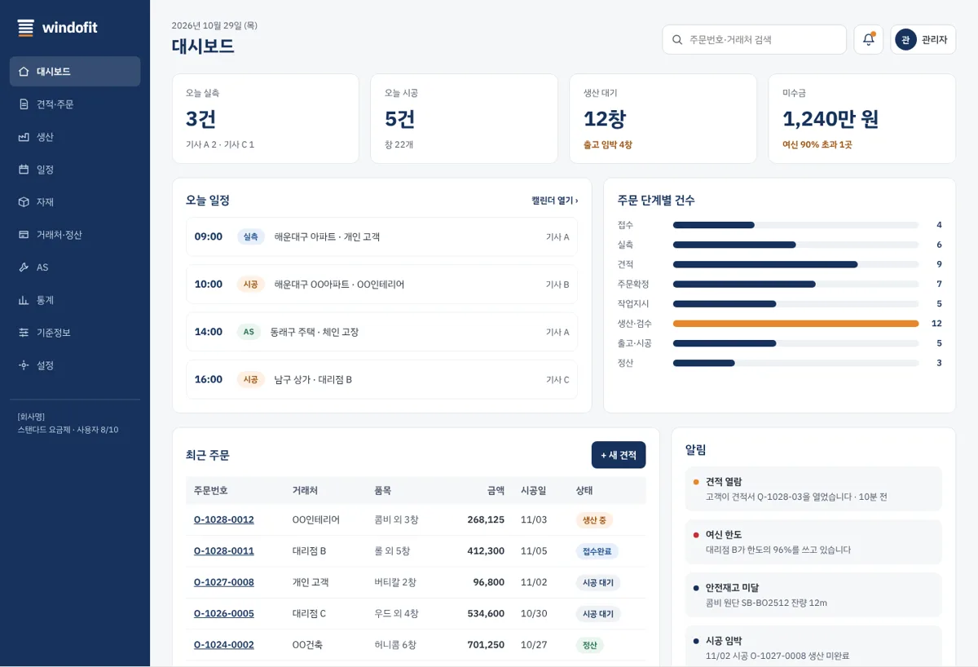Click the 시공일 column header
This screenshot has width=978, height=667.
[x=534, y=491]
